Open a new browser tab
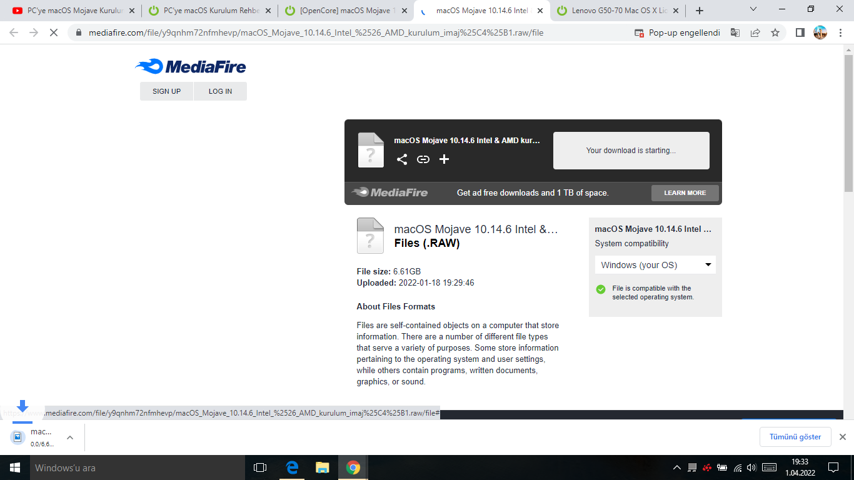 (x=700, y=11)
